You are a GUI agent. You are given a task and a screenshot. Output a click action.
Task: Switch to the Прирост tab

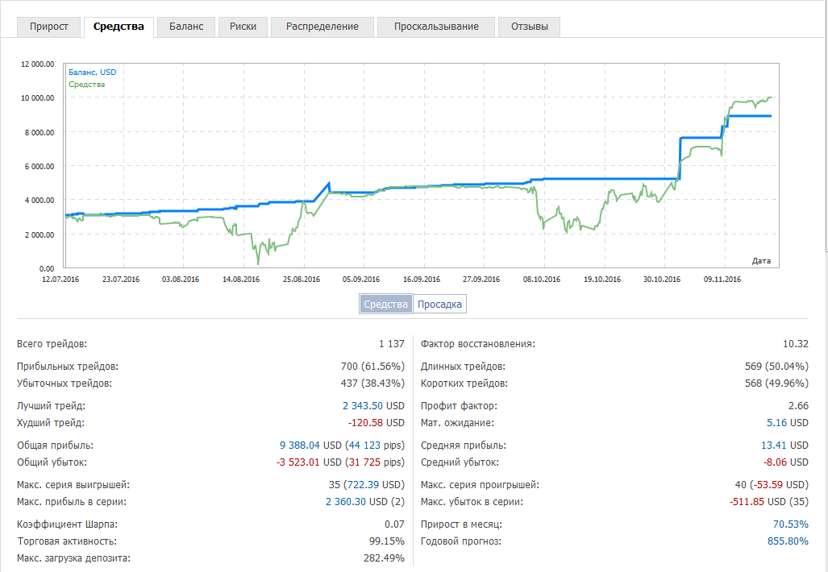[x=49, y=27]
